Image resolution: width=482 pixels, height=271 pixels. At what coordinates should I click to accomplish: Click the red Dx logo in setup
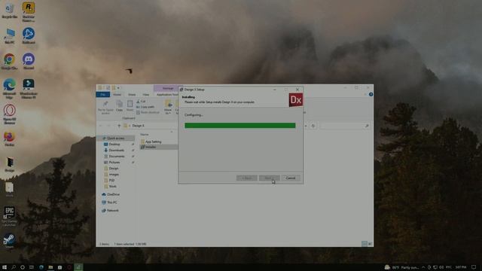pos(296,100)
